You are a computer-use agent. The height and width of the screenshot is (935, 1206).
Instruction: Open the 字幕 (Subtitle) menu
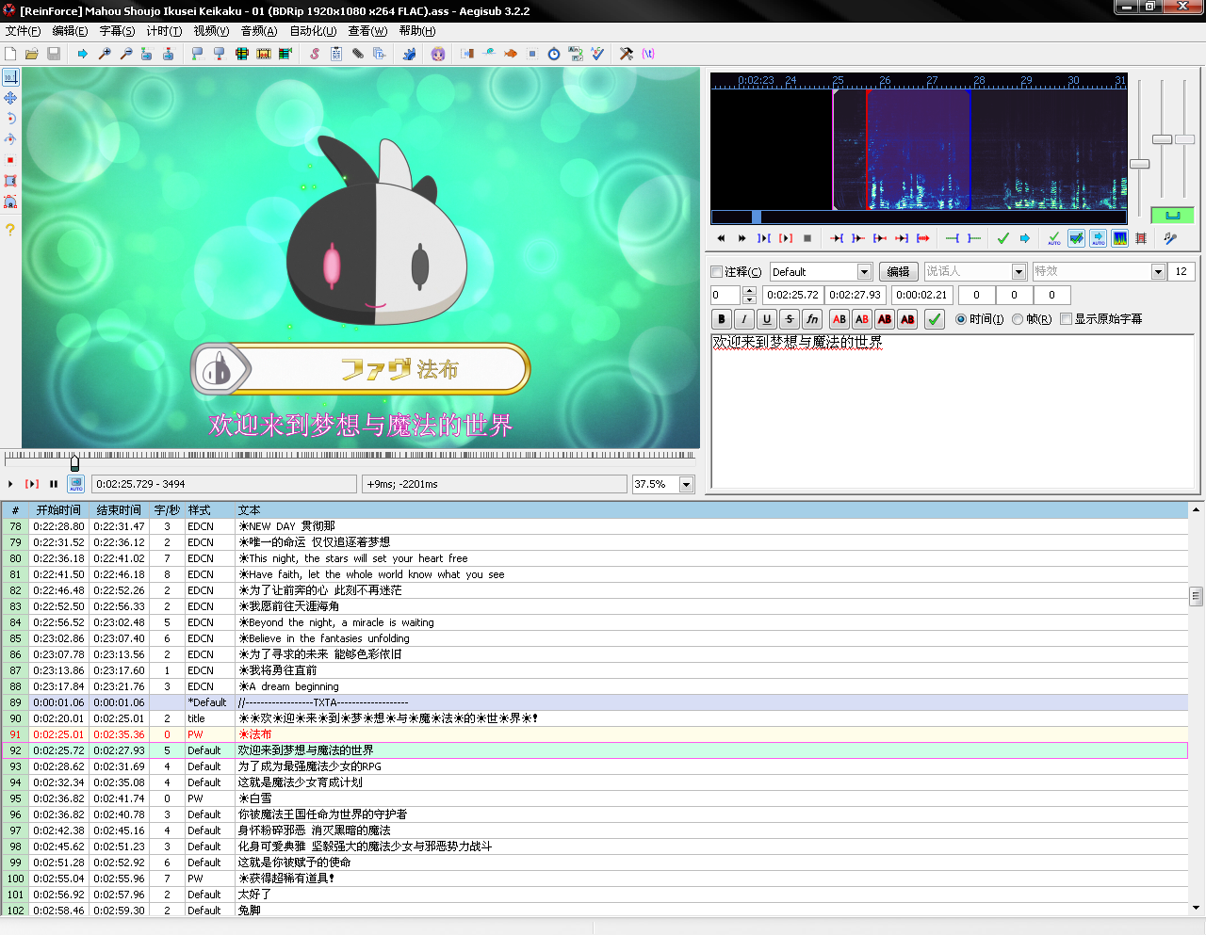117,31
